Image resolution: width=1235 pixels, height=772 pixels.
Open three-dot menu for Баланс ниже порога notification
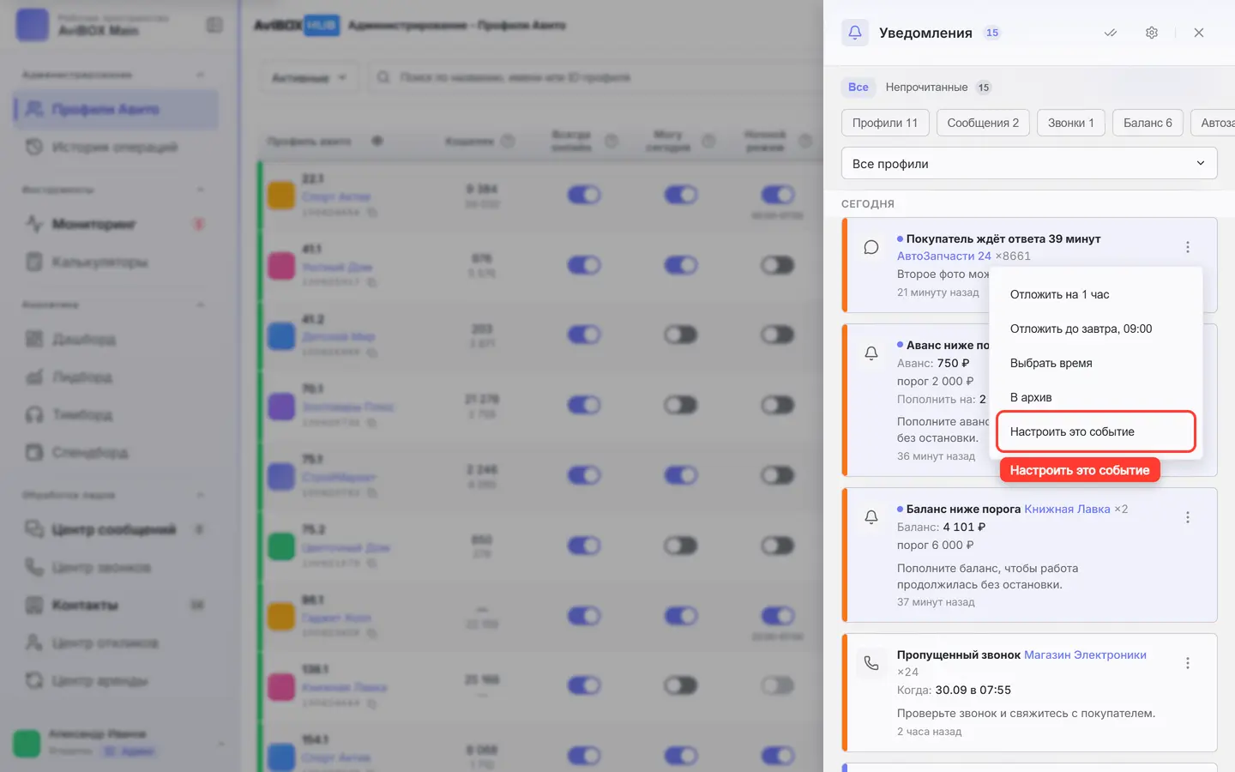(1188, 517)
